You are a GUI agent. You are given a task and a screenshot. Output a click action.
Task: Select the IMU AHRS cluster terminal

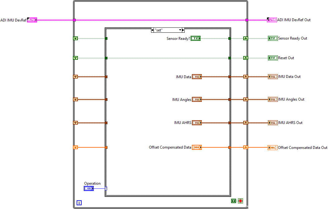[x=197, y=123]
